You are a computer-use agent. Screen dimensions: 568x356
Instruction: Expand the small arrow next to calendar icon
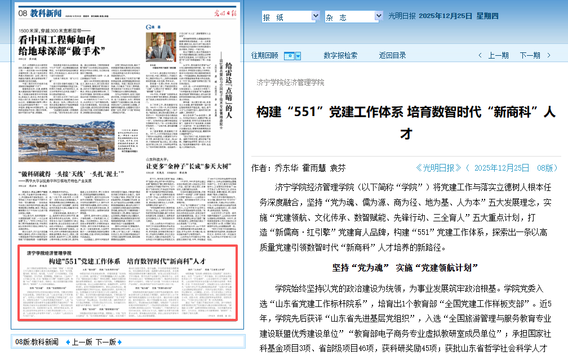click(x=298, y=56)
